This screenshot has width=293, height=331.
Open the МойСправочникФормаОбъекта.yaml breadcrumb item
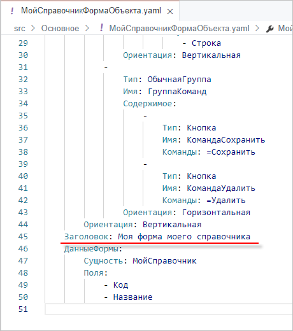point(179,28)
